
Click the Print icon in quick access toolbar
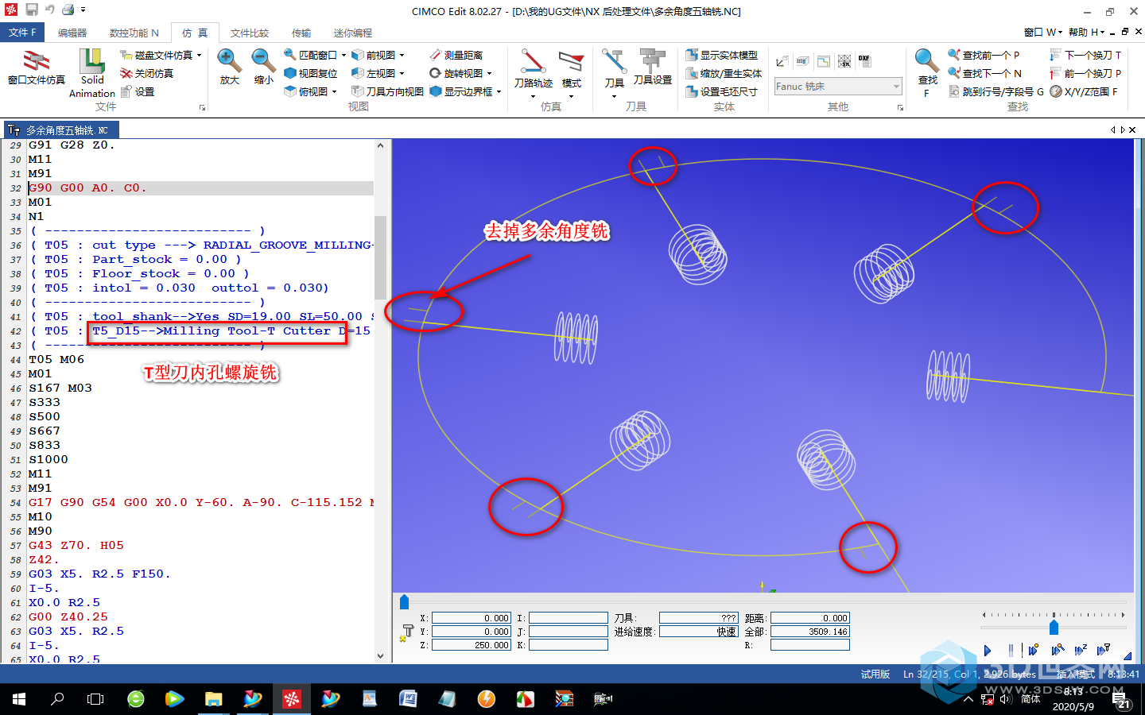(68, 10)
